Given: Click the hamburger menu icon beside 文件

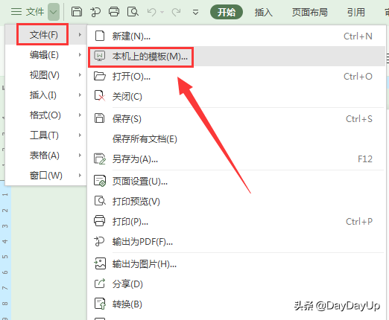Looking at the screenshot, I should pos(16,11).
